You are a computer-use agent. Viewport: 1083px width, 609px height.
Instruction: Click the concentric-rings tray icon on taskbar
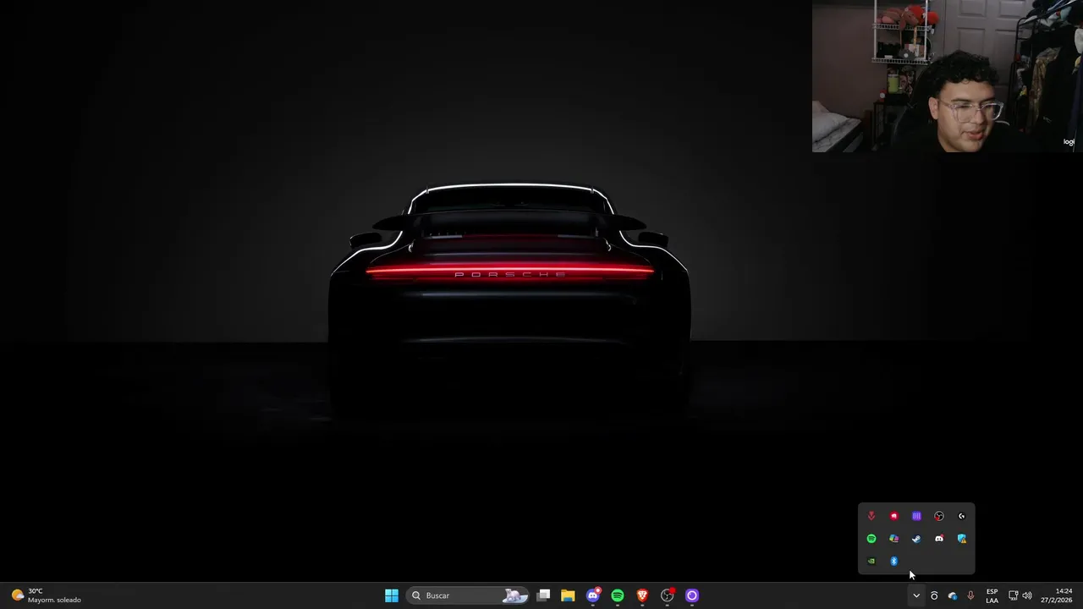point(934,595)
